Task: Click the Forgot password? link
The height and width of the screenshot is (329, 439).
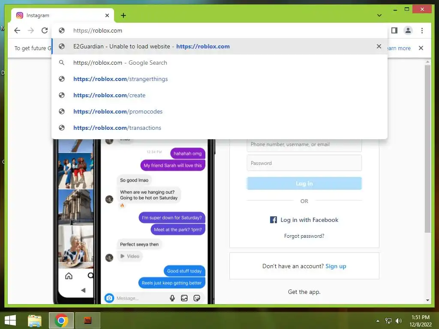Action: pyautogui.click(x=304, y=236)
